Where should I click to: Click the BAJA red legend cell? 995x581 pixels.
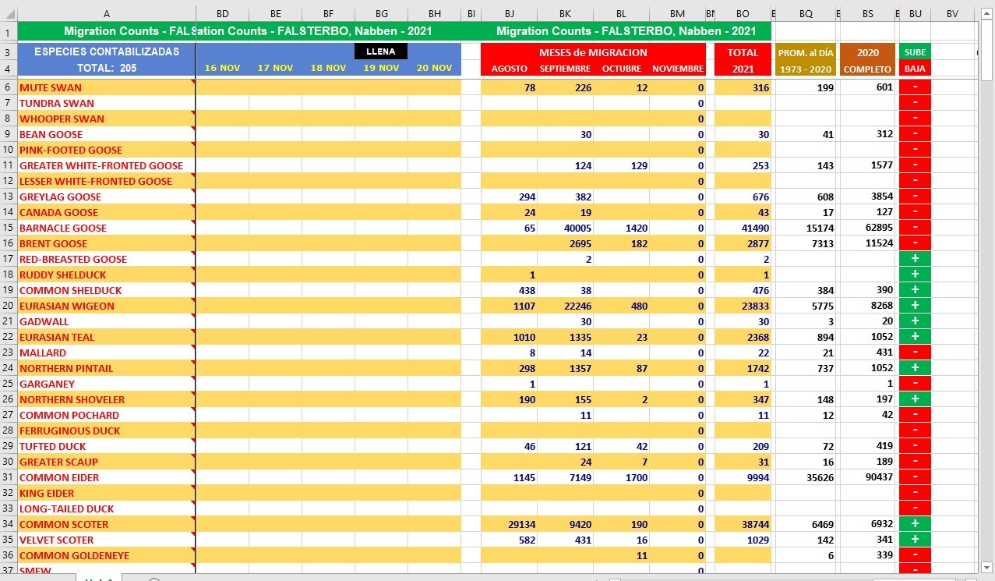tap(915, 69)
